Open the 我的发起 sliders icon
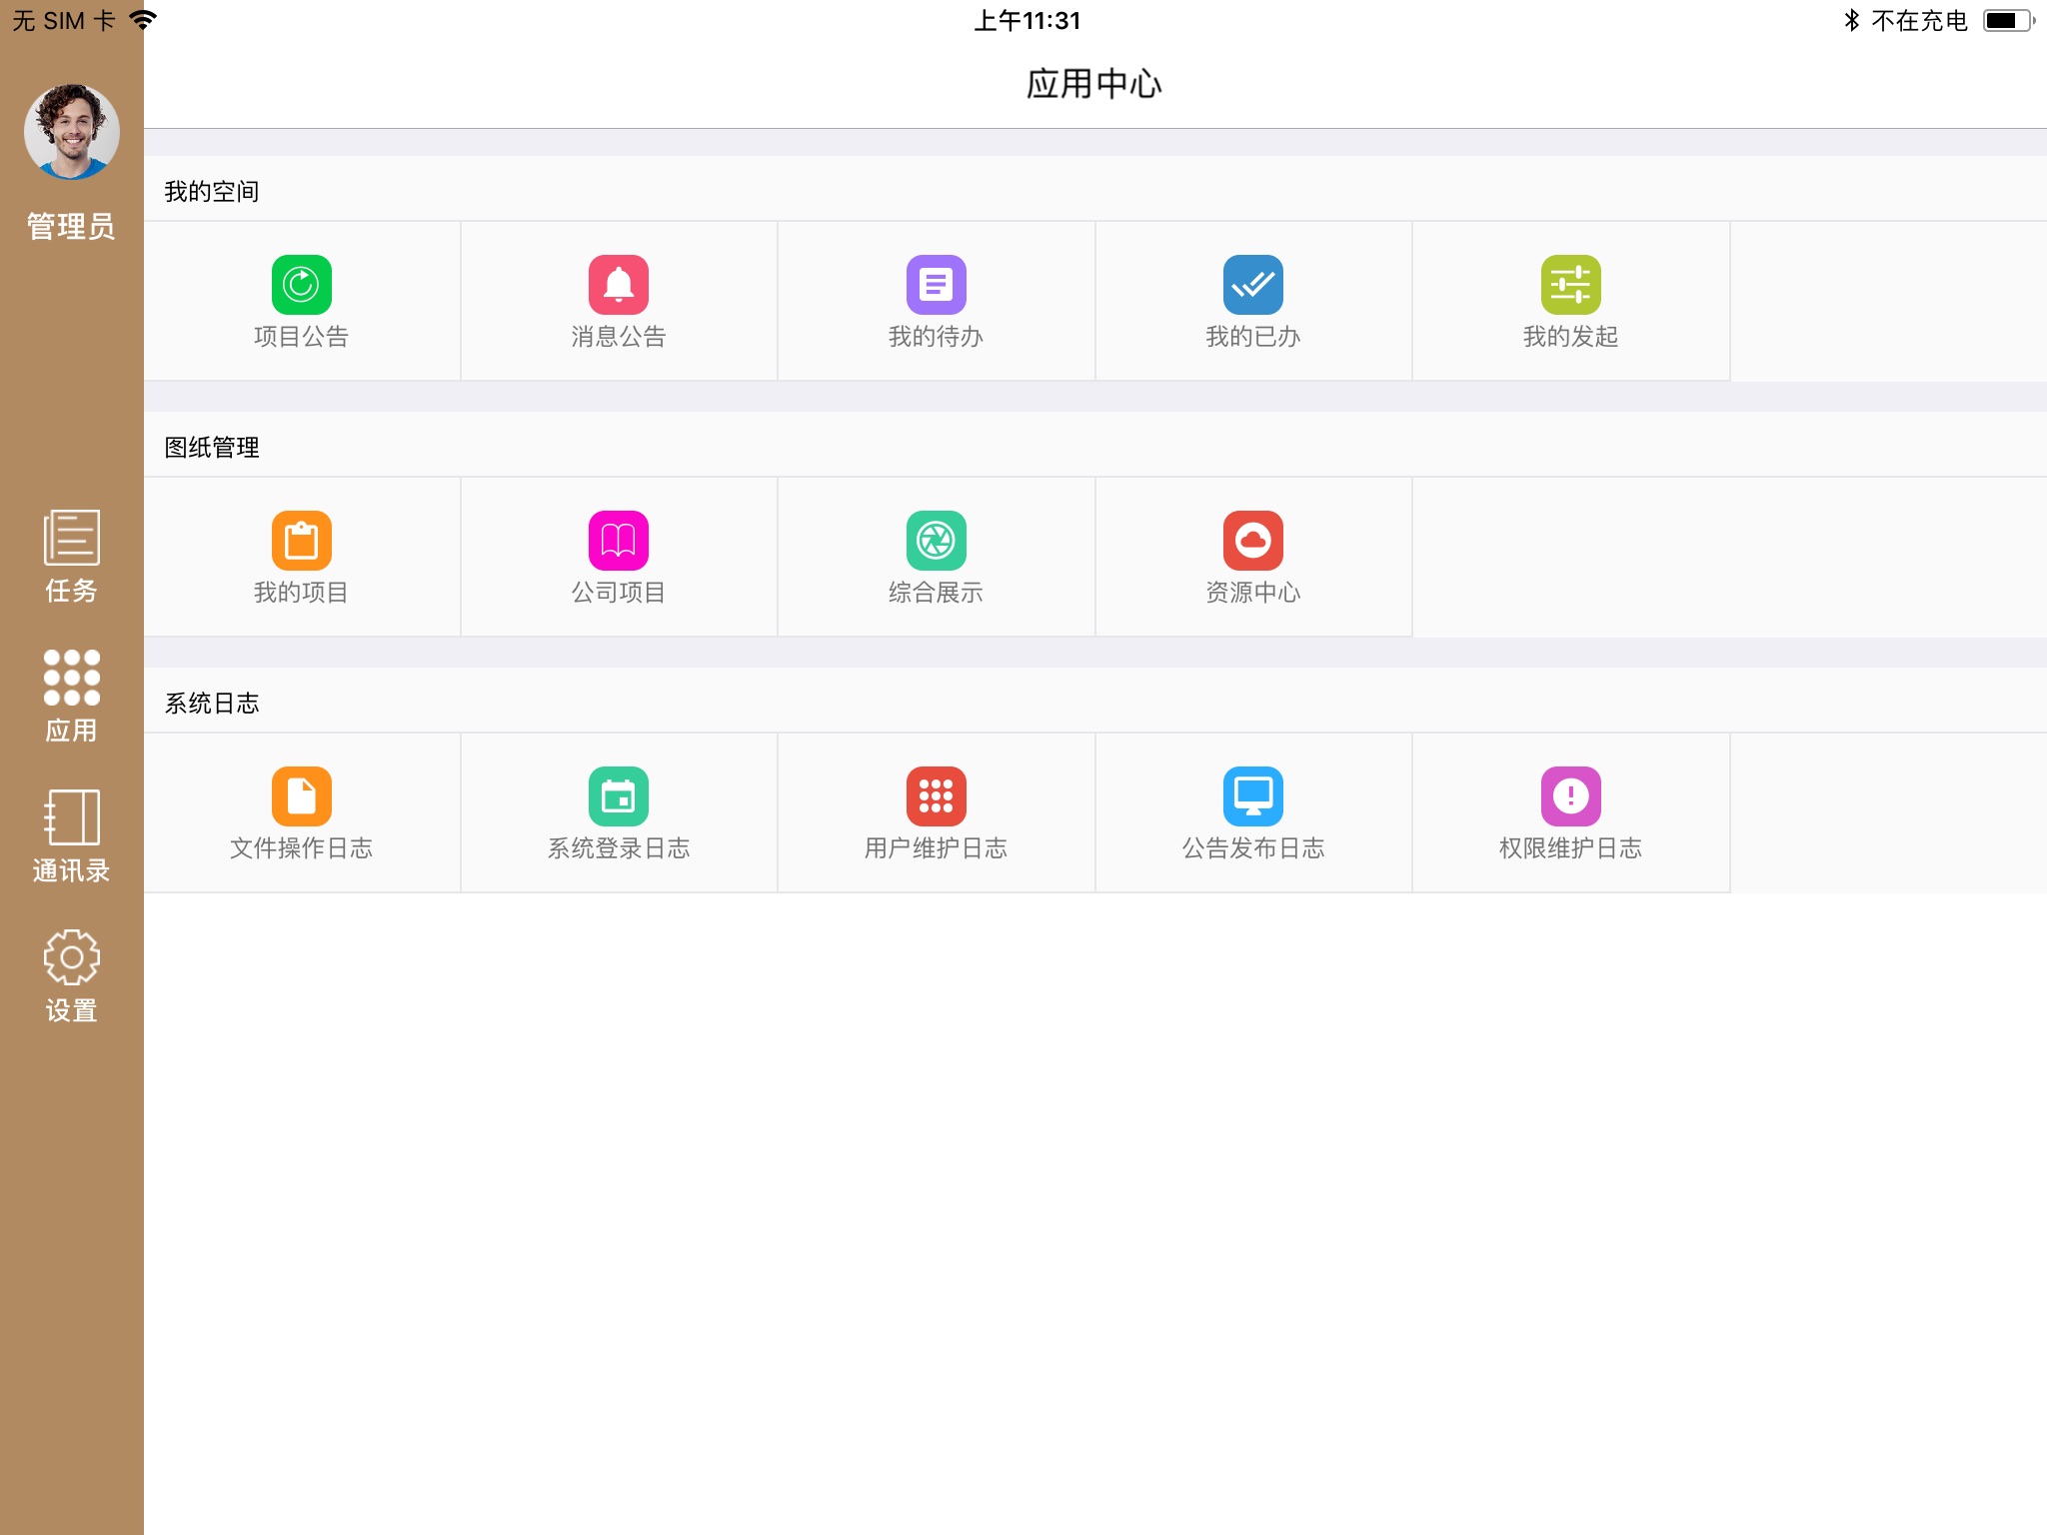The width and height of the screenshot is (2047, 1535). tap(1570, 285)
